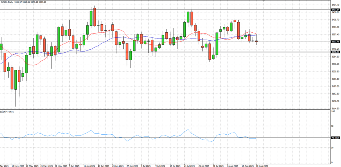Screen dimensions: 341x167
Task: Click the 3437.84 price tag on axis
Action: tap(335, 10)
